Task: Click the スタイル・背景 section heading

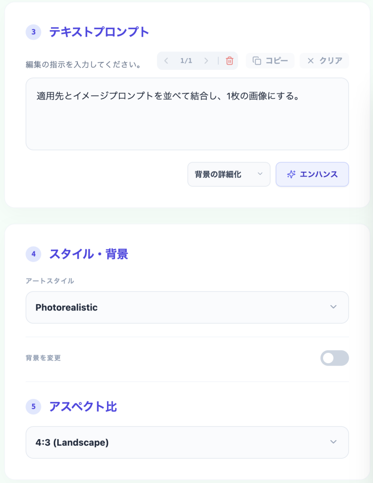Action: [x=89, y=254]
